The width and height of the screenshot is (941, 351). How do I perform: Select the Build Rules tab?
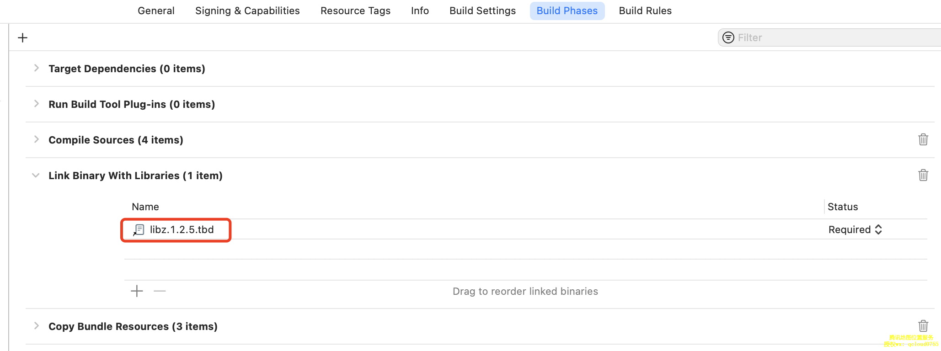[645, 11]
